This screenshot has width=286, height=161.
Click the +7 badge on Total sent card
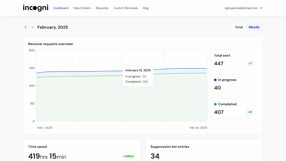(250, 64)
